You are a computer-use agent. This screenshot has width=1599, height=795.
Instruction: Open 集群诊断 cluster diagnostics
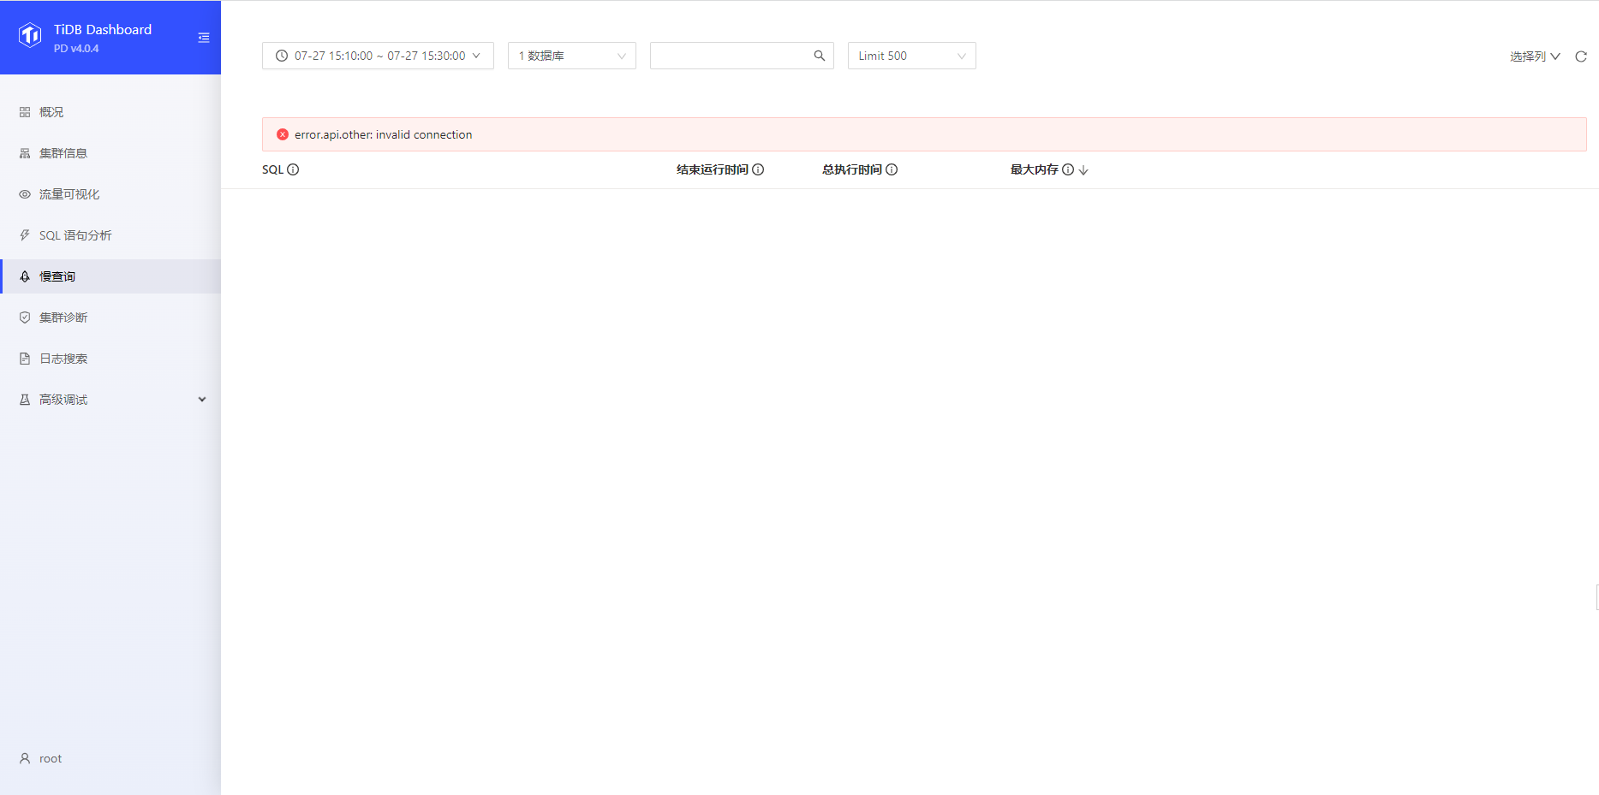tap(110, 317)
